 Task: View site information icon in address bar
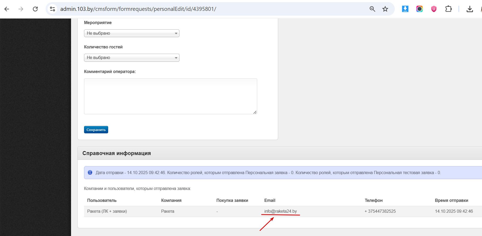click(x=52, y=9)
